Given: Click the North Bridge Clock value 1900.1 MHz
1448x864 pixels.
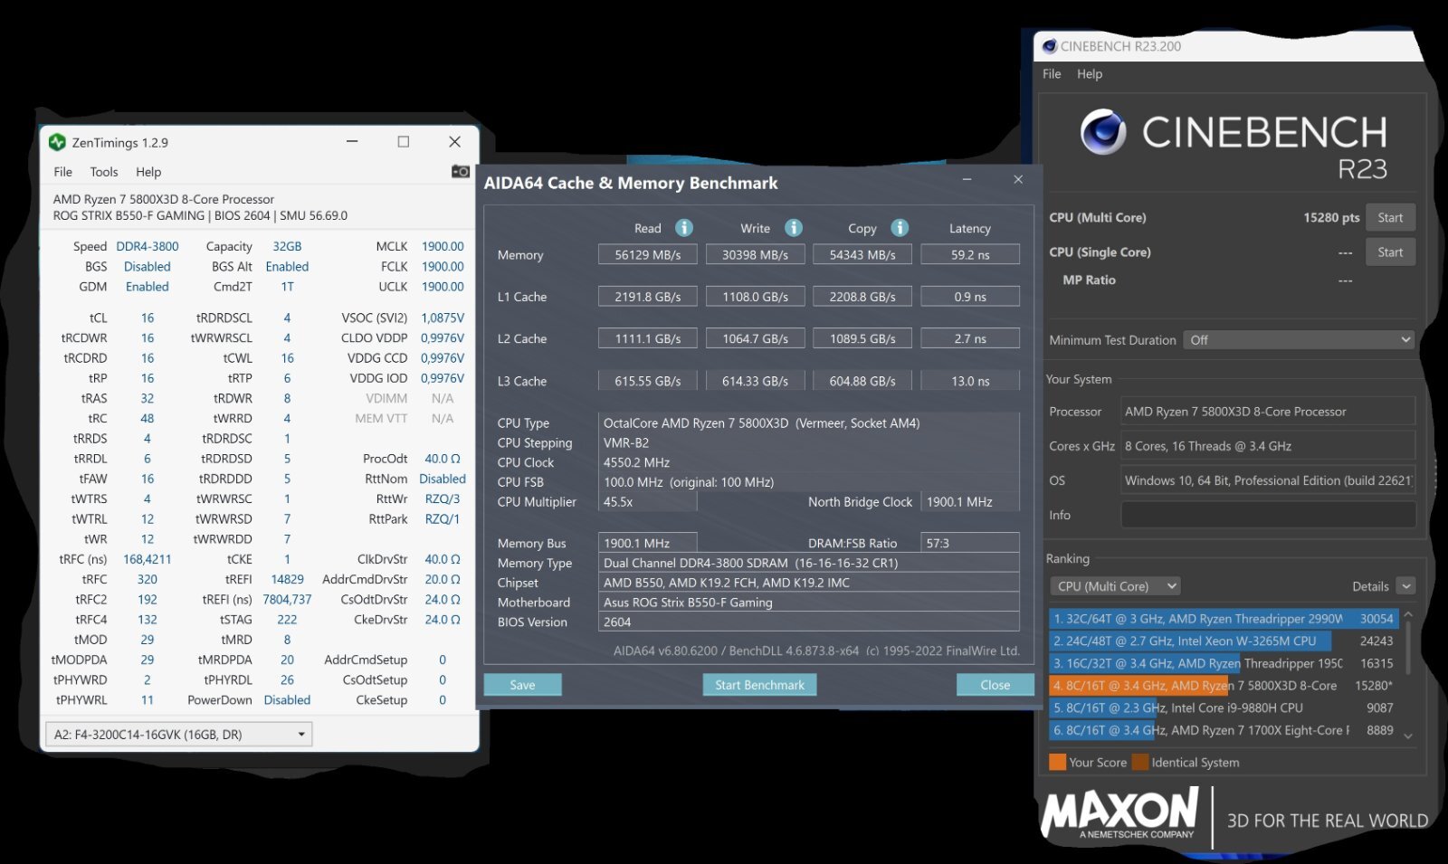Looking at the screenshot, I should point(970,501).
